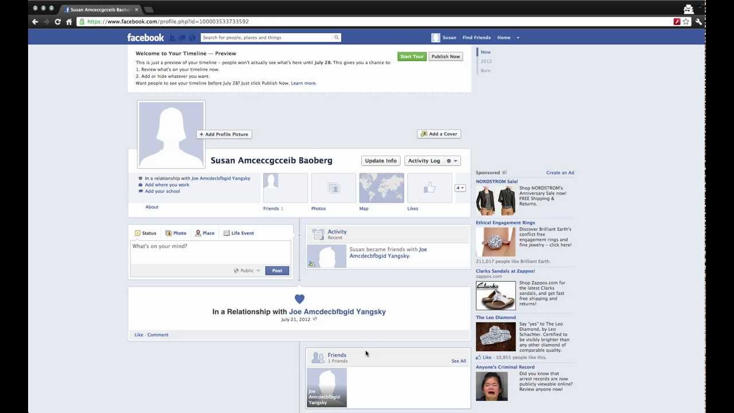The image size is (734, 413).
Task: Expand the 4 more sections dropdown
Action: [x=460, y=188]
